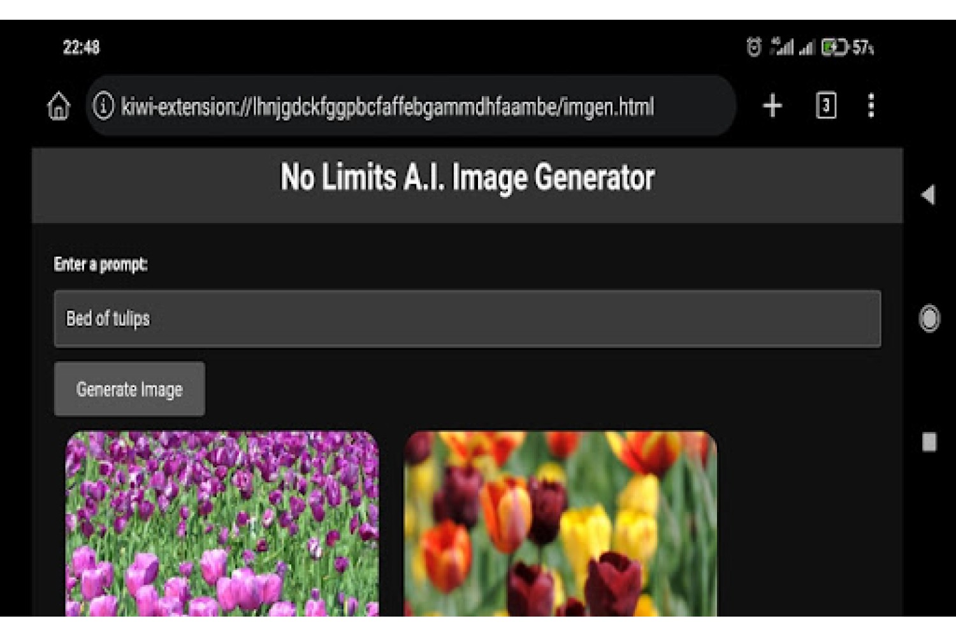Open a new tab with plus icon
Viewport: 956px width, 637px height.
772,106
